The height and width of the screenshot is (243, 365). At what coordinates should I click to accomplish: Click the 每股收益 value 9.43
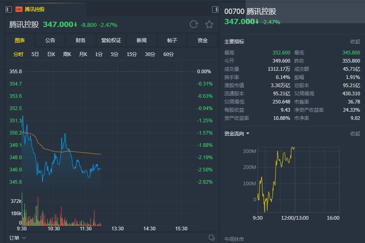(x=285, y=110)
